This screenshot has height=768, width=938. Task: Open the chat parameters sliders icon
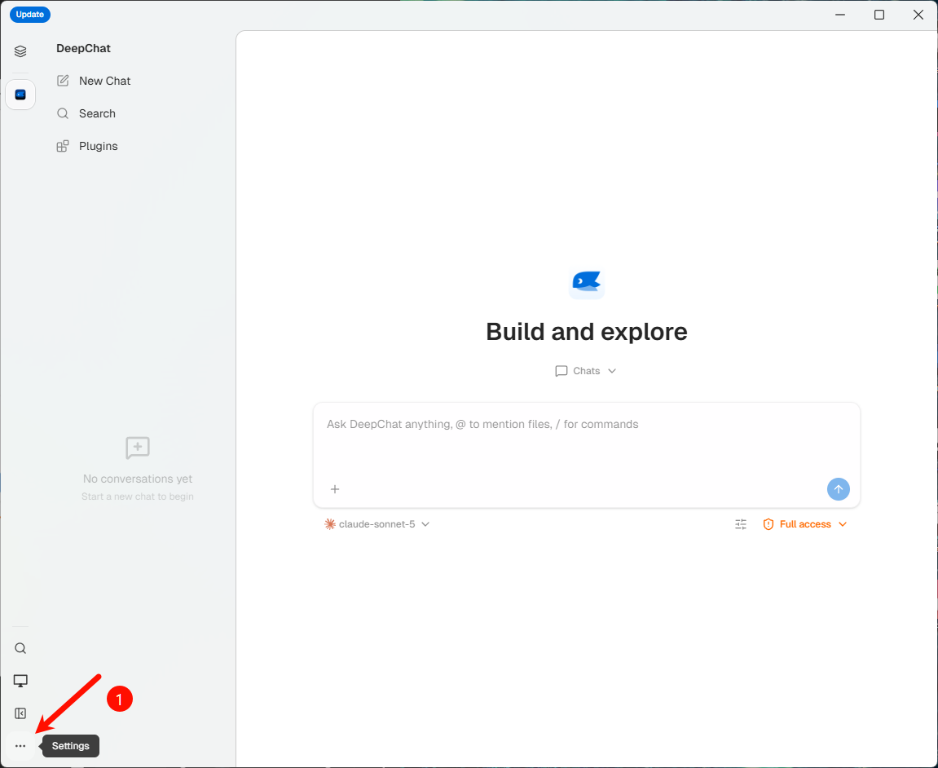tap(741, 524)
